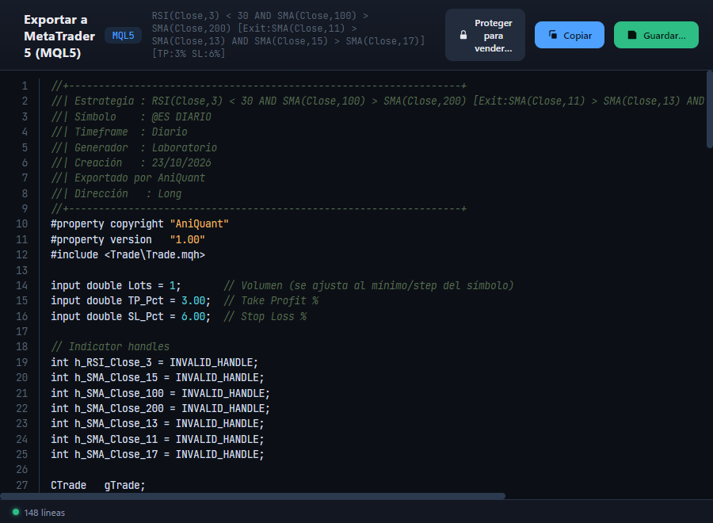Click code line "input double TP_Pct = 3.00;"
Viewport: 713px width, 523px height.
point(131,300)
